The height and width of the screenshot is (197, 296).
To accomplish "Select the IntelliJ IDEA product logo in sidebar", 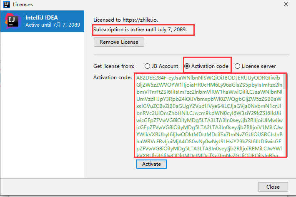I will 13,21.
